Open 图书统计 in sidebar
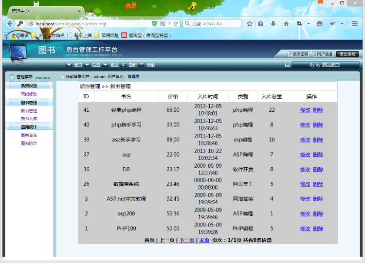Image resolution: width=365 pixels, height=263 pixels. pos(29,143)
